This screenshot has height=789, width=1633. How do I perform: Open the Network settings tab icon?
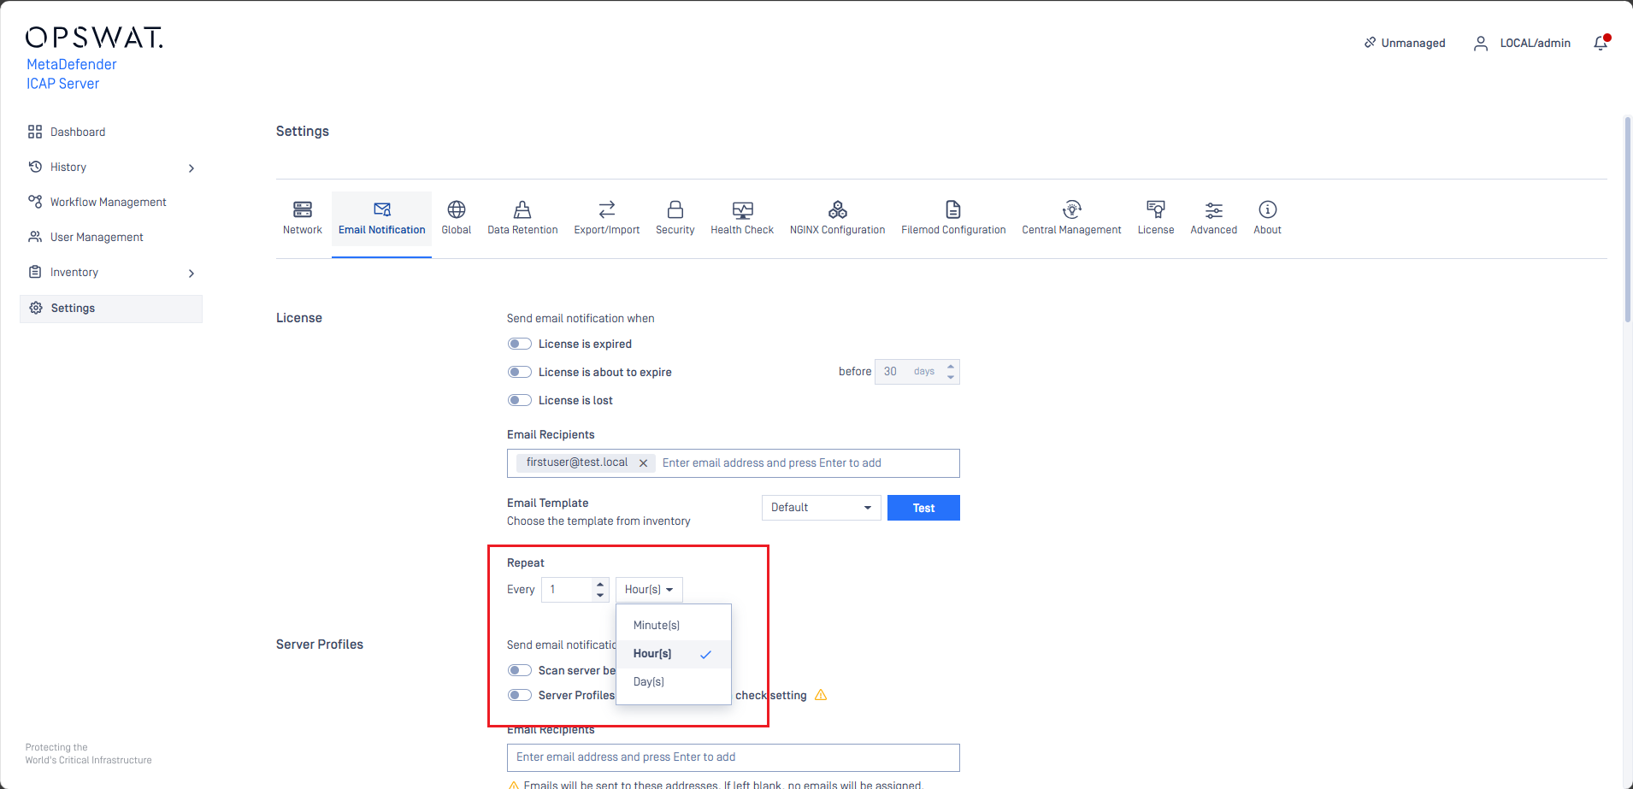click(303, 209)
